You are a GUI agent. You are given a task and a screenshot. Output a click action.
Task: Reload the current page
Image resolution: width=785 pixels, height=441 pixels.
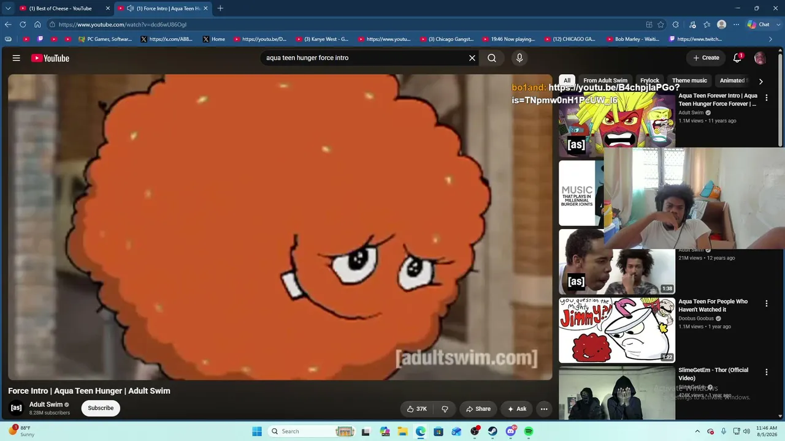[23, 24]
